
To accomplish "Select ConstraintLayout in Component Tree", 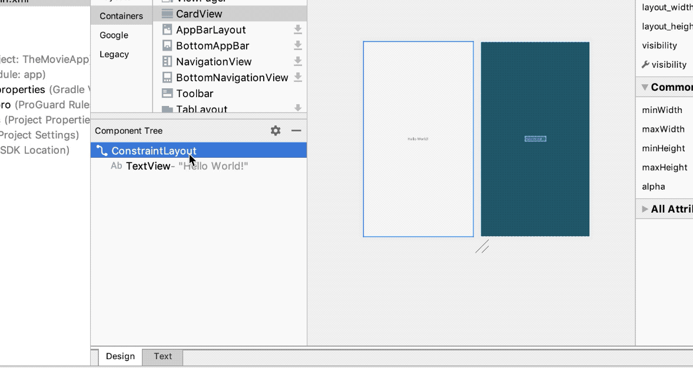I will [154, 151].
